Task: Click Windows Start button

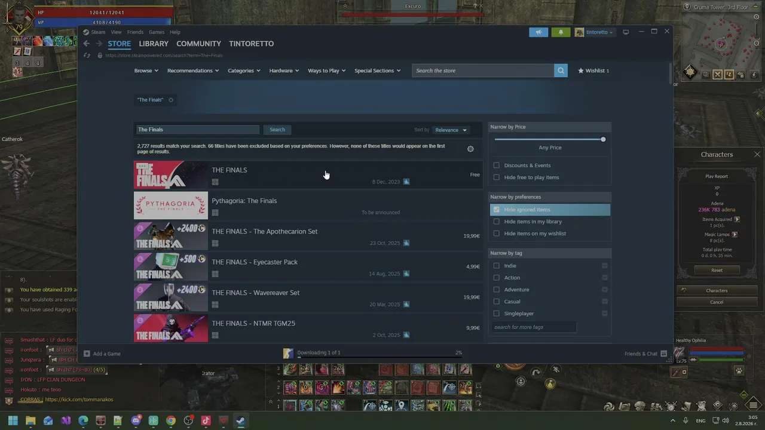Action: pos(13,420)
